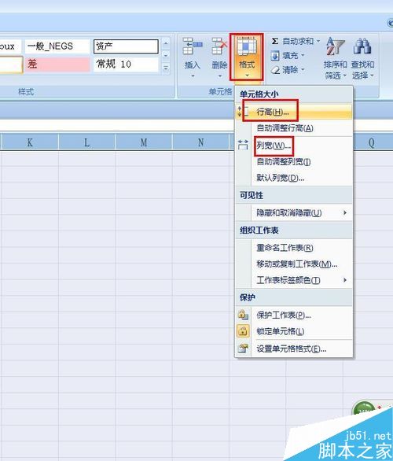Click the Fill (填充) down-arrow icon
393x461 pixels.
[275, 56]
